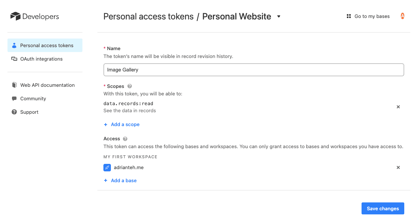
Task: Open OAuth integrations in sidebar
Action: 41,59
